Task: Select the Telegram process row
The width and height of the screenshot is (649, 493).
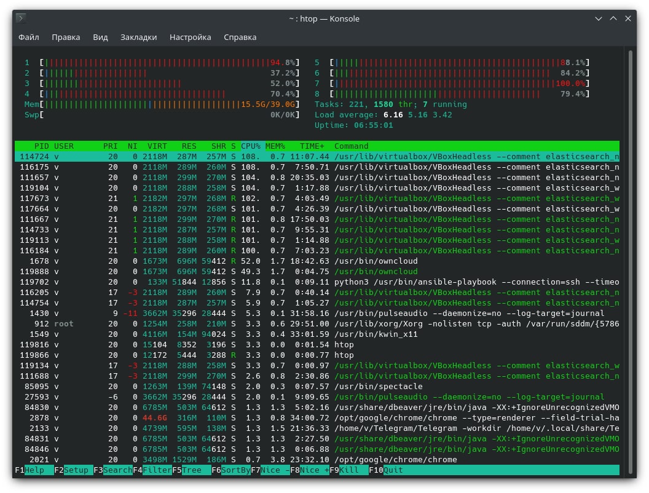Action: (317, 428)
